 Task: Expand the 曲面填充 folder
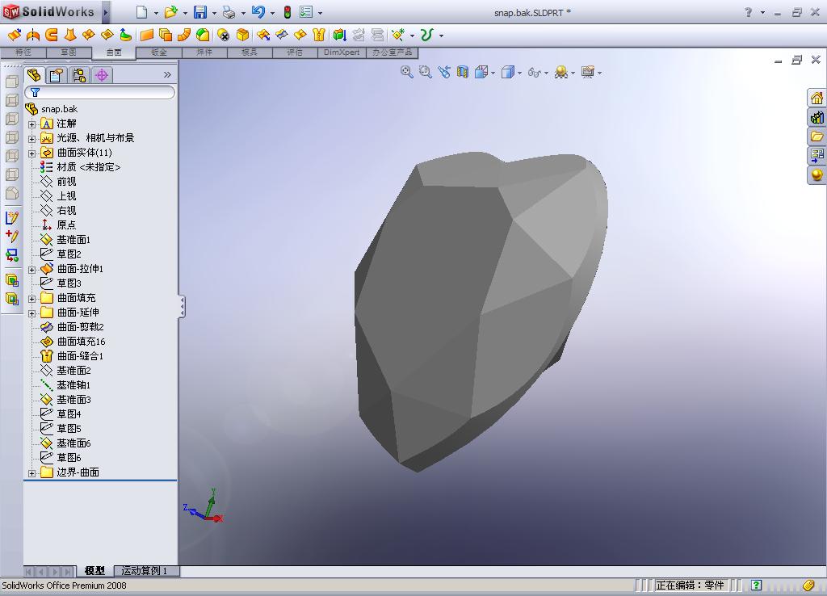[x=31, y=299]
